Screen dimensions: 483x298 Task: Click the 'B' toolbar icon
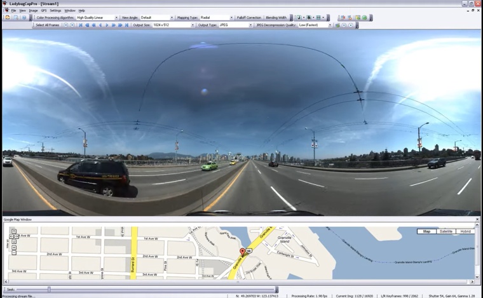(309, 18)
